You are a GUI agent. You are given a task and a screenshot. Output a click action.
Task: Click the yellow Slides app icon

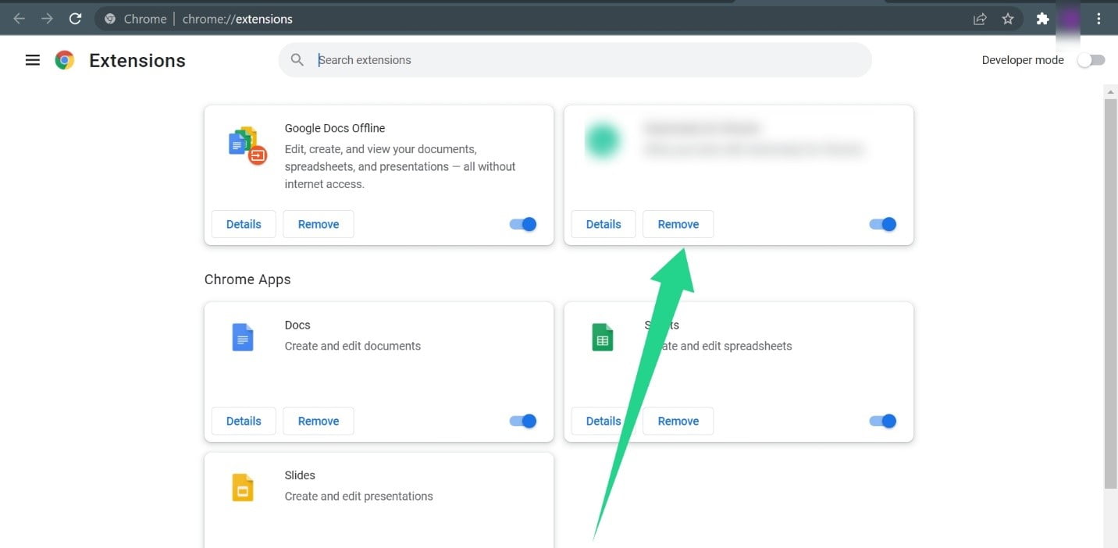[243, 487]
